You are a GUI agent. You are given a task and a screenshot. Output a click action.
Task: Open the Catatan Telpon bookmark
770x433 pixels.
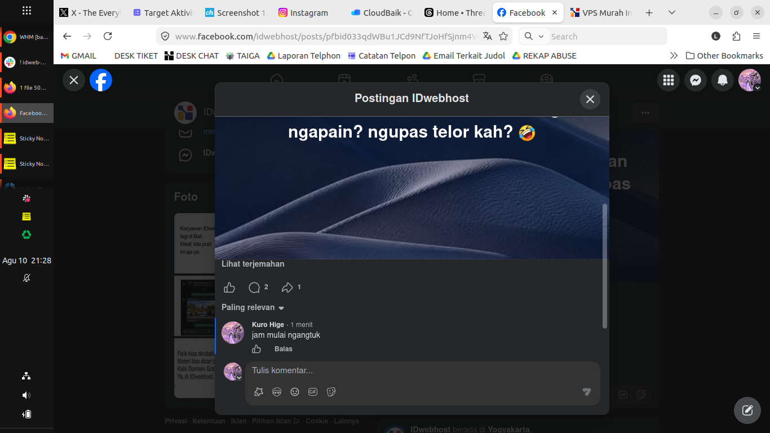[x=382, y=56]
